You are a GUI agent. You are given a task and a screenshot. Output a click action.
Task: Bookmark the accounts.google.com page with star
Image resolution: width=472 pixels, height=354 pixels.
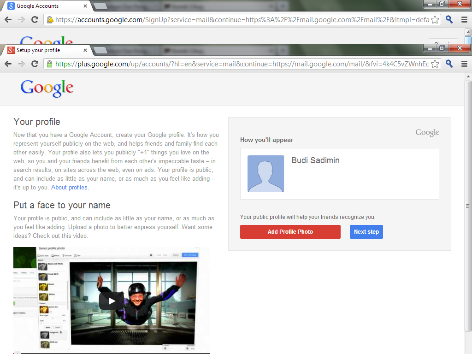click(x=435, y=19)
